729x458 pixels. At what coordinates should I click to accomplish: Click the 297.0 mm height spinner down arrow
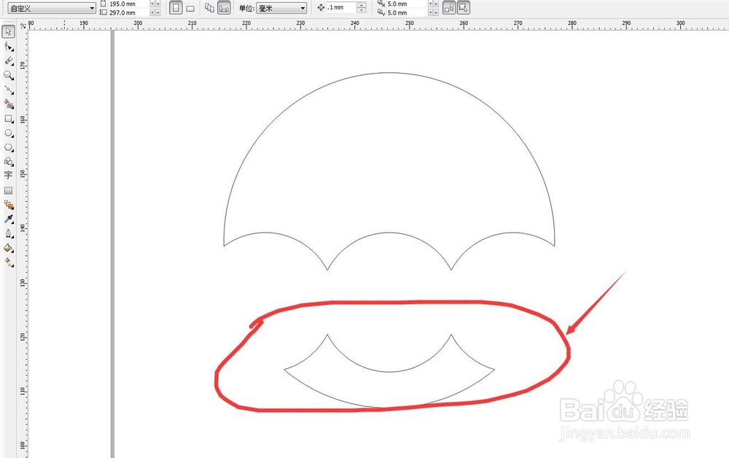(x=152, y=12)
